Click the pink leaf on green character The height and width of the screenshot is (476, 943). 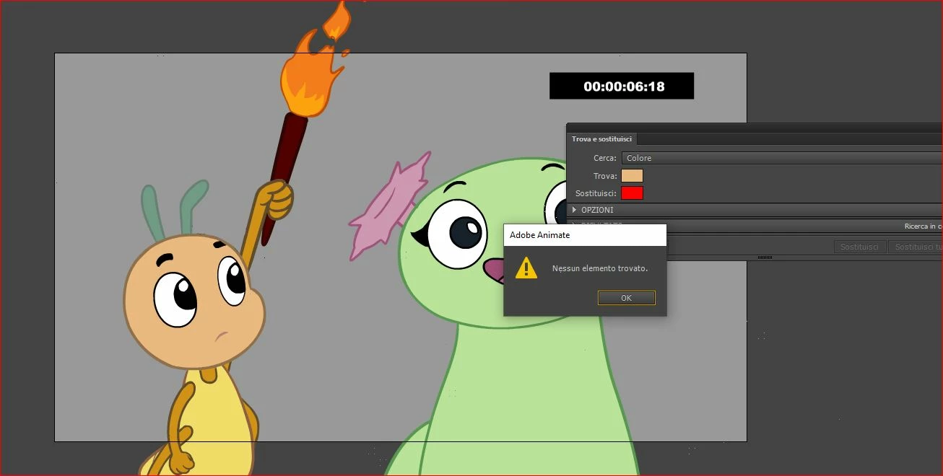point(391,205)
